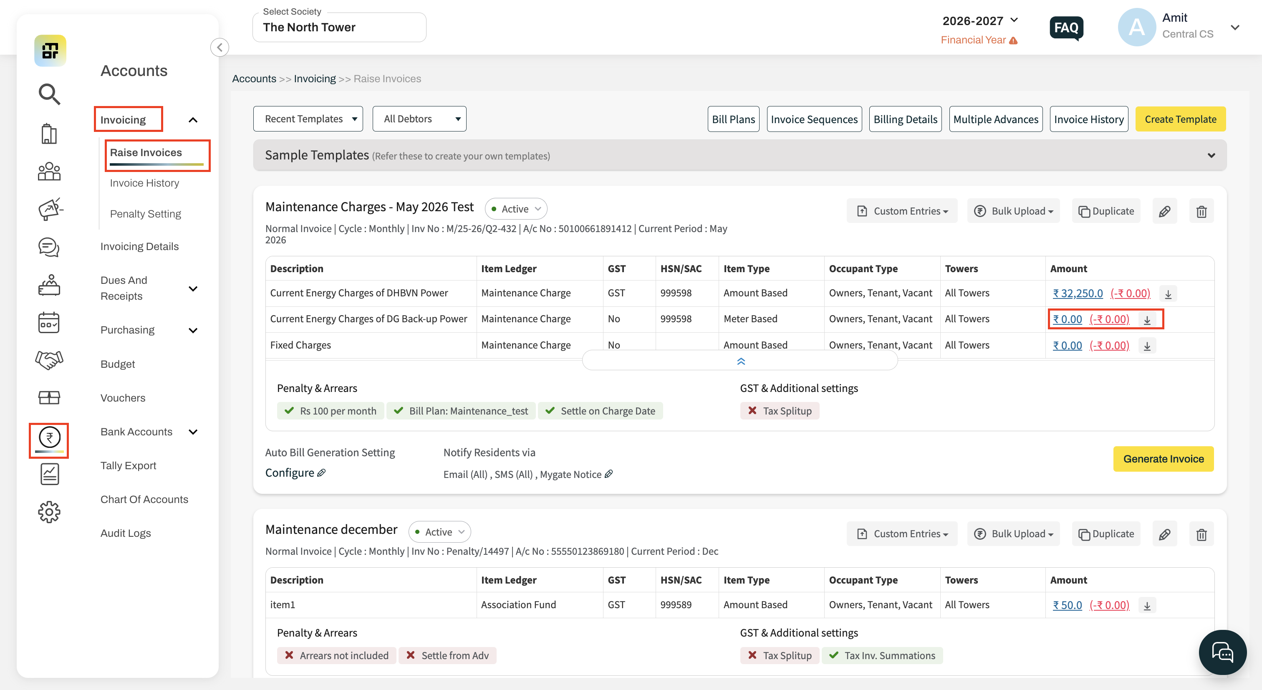Open the chat support bubble
Image resolution: width=1262 pixels, height=690 pixels.
pos(1222,652)
